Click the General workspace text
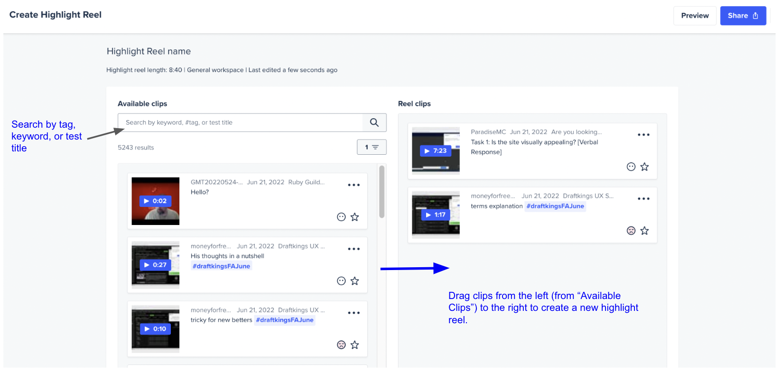This screenshot has height=374, width=782. tap(215, 70)
